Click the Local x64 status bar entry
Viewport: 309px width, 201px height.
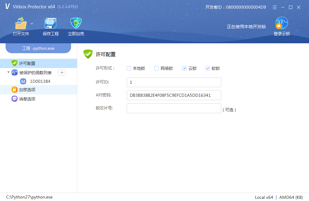pyautogui.click(x=264, y=197)
